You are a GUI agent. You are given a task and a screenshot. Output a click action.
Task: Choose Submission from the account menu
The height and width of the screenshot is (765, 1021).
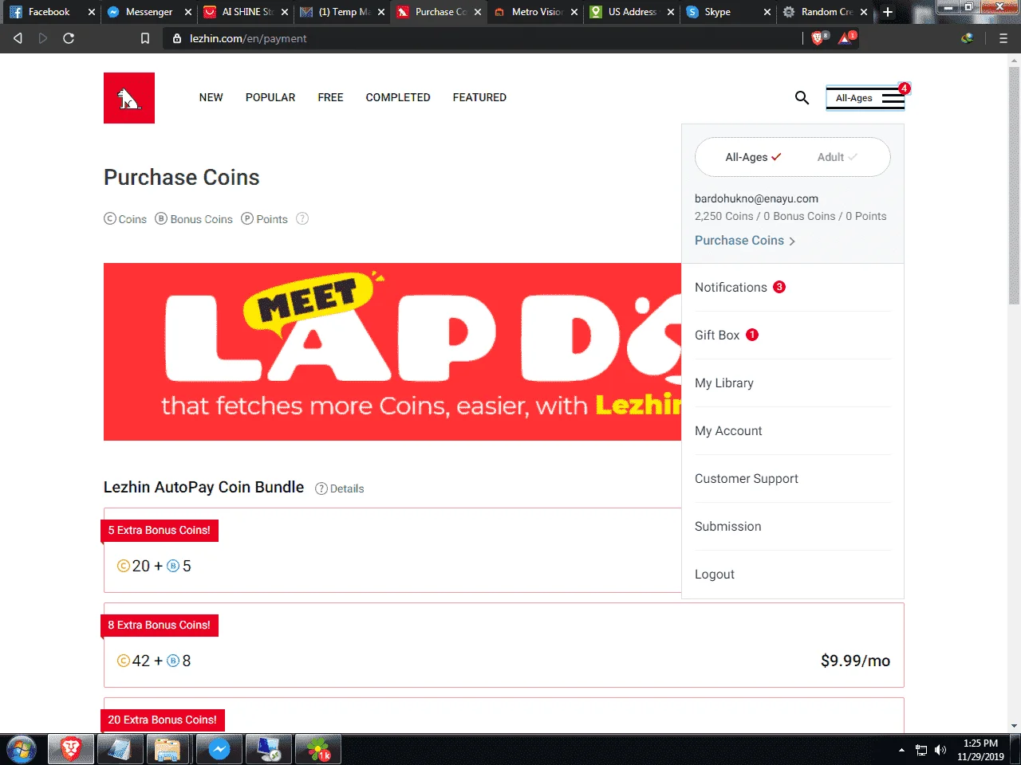click(792, 526)
